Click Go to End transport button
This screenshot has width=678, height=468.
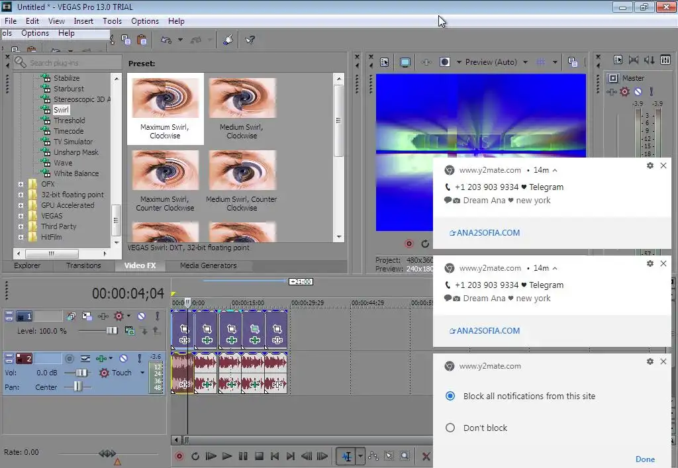[x=291, y=456]
